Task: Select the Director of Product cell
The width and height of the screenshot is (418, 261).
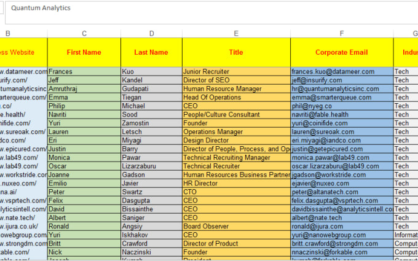Action: click(236, 243)
